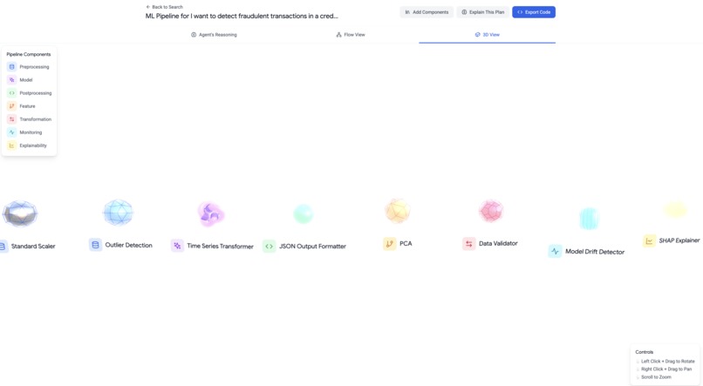703x386 pixels.
Task: Click the Postprocessing legend text
Action: point(36,93)
